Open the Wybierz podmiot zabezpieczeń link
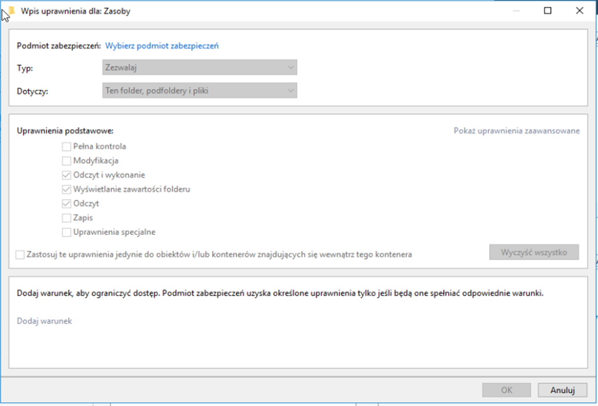598x406 pixels. 162,46
